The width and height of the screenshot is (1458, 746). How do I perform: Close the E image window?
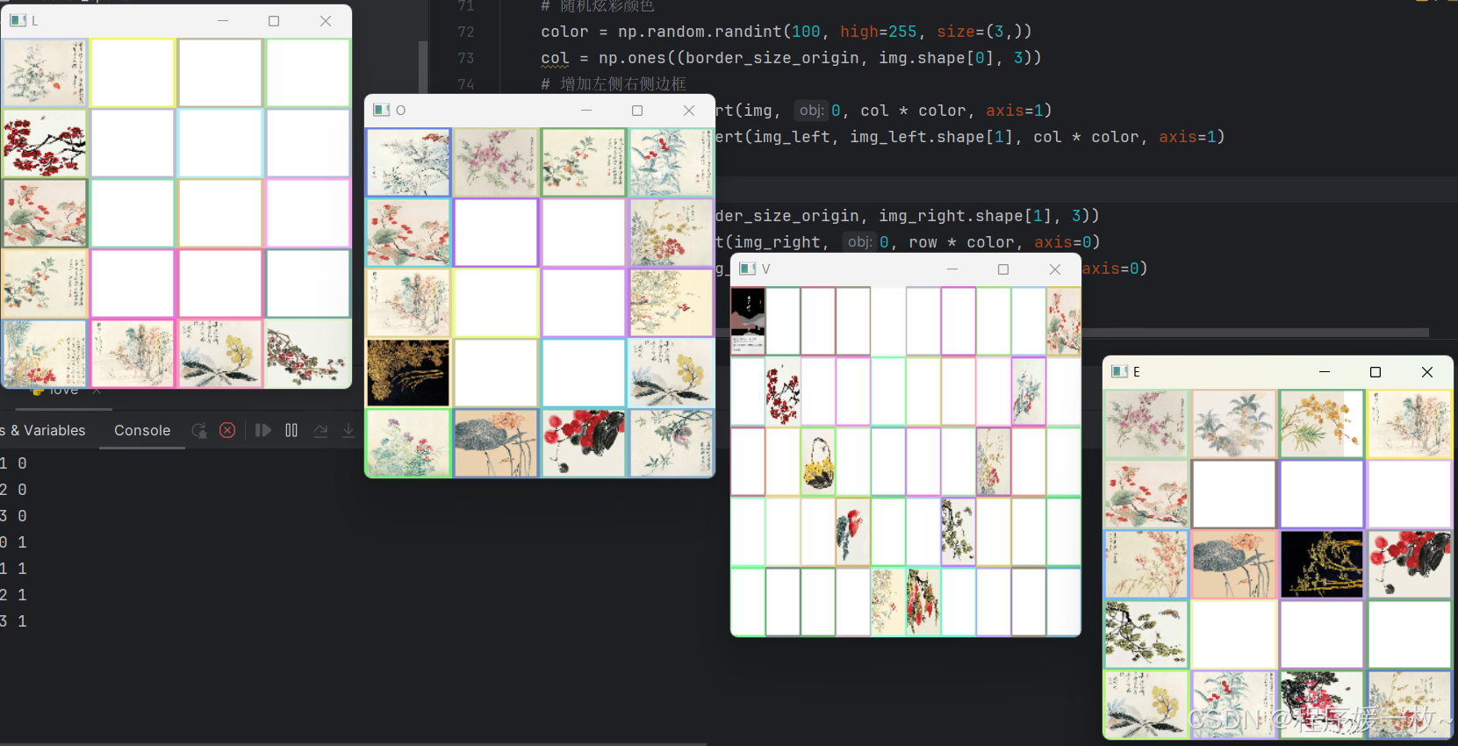1427,371
